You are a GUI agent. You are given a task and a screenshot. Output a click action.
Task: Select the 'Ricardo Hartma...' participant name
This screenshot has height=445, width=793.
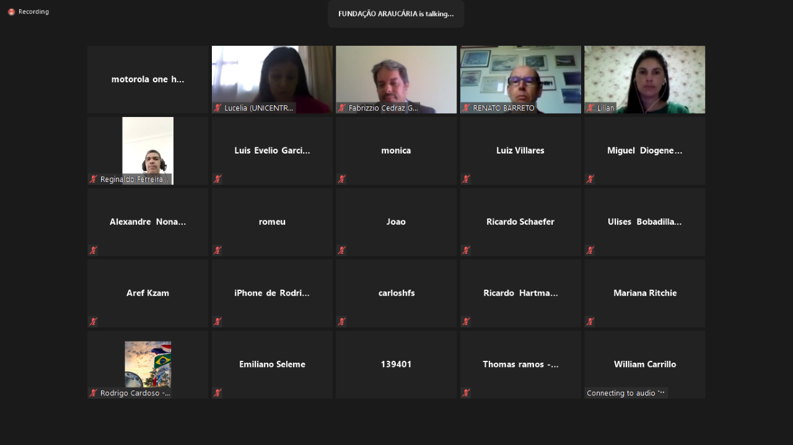pos(520,293)
